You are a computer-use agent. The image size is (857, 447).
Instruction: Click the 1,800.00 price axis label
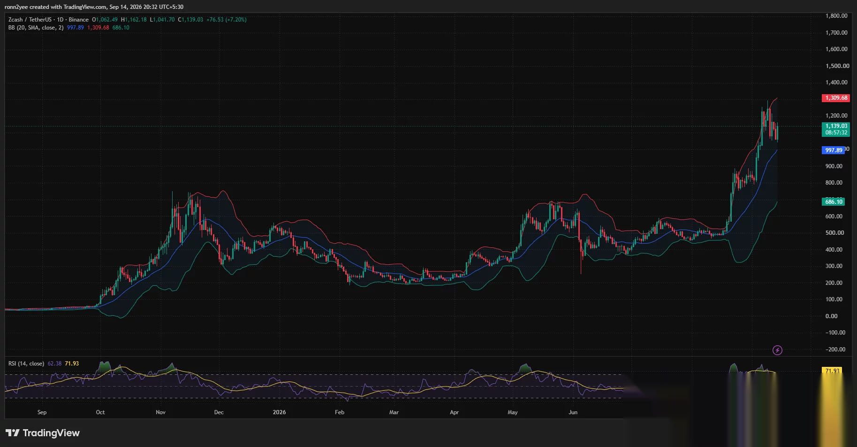pos(836,16)
